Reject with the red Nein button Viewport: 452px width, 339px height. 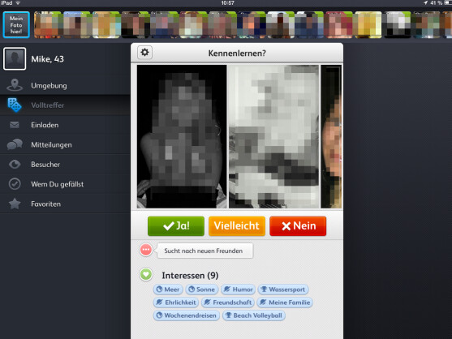tap(298, 225)
